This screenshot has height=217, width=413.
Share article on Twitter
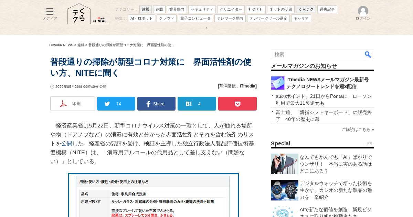[x=116, y=104]
